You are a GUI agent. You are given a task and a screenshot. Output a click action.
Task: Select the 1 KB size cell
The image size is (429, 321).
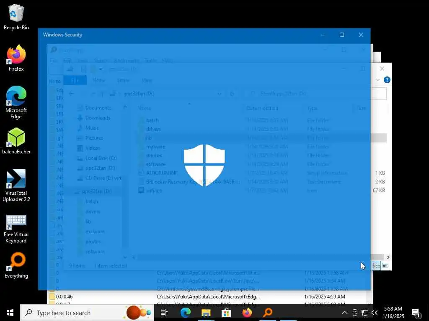pos(380,173)
